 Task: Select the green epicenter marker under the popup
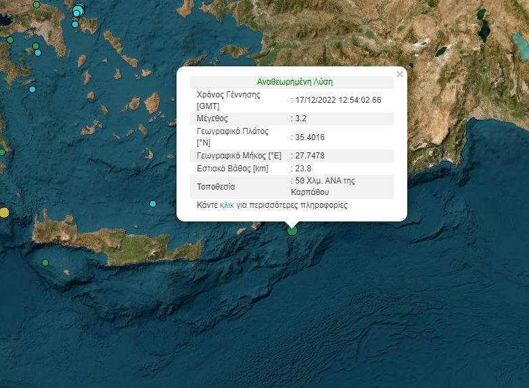pos(292,231)
